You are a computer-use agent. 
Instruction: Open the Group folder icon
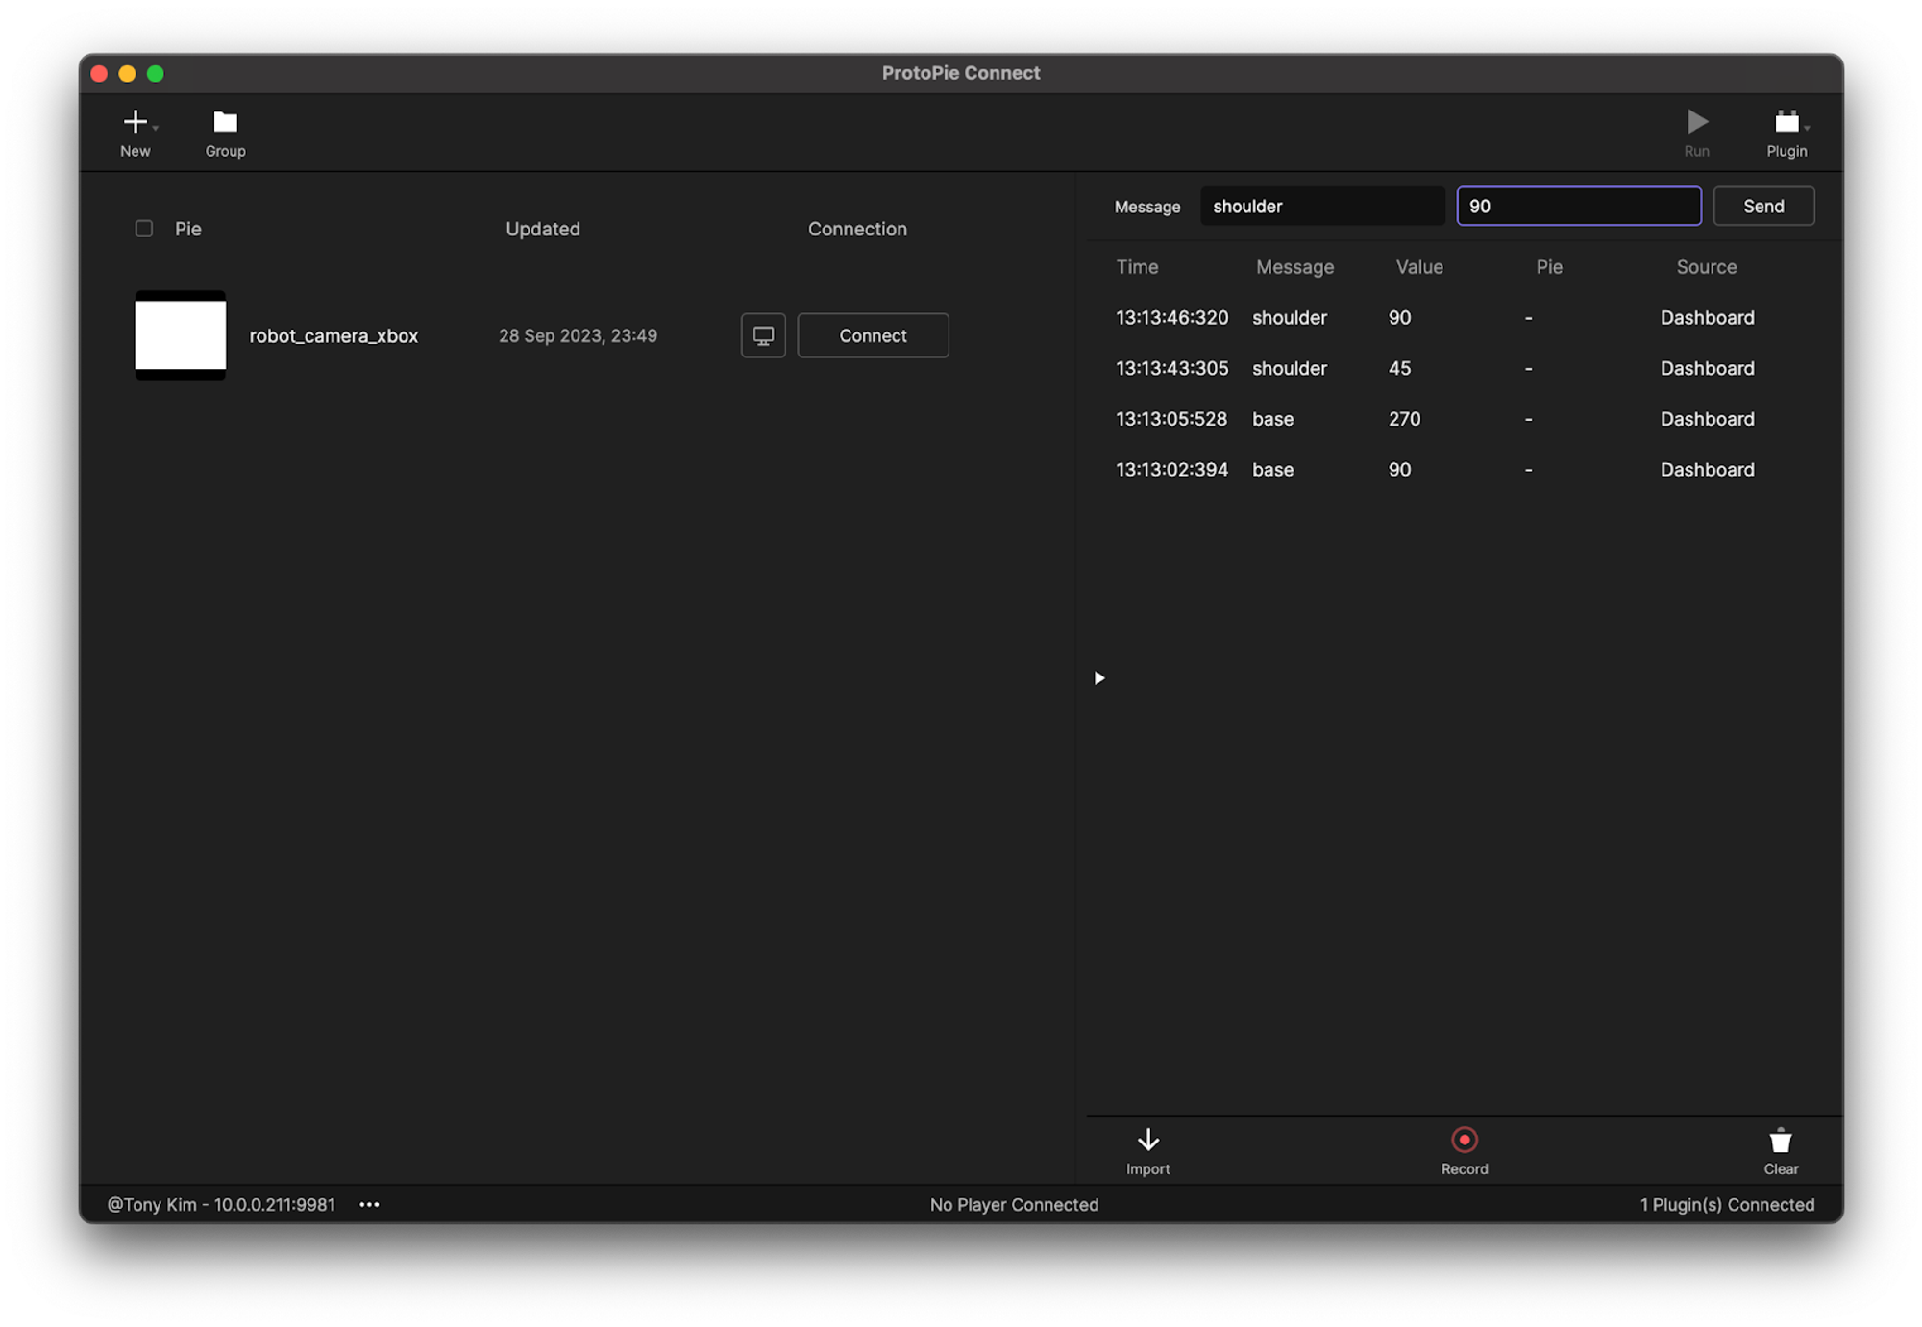coord(225,121)
